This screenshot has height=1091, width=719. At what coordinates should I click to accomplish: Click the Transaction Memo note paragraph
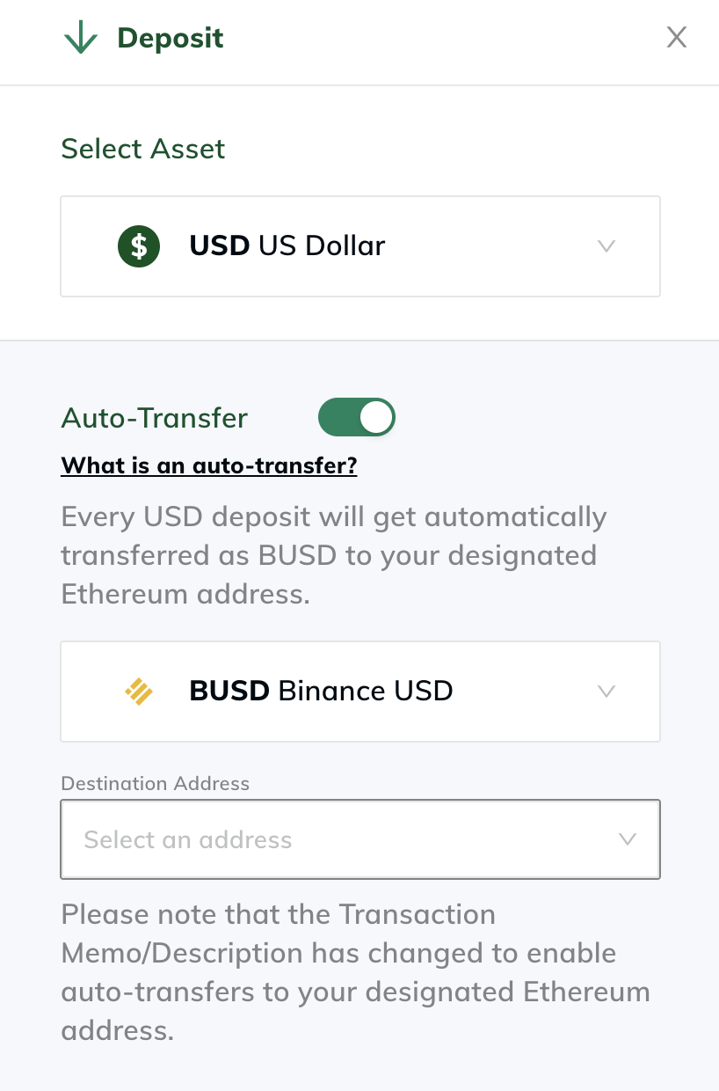click(356, 972)
